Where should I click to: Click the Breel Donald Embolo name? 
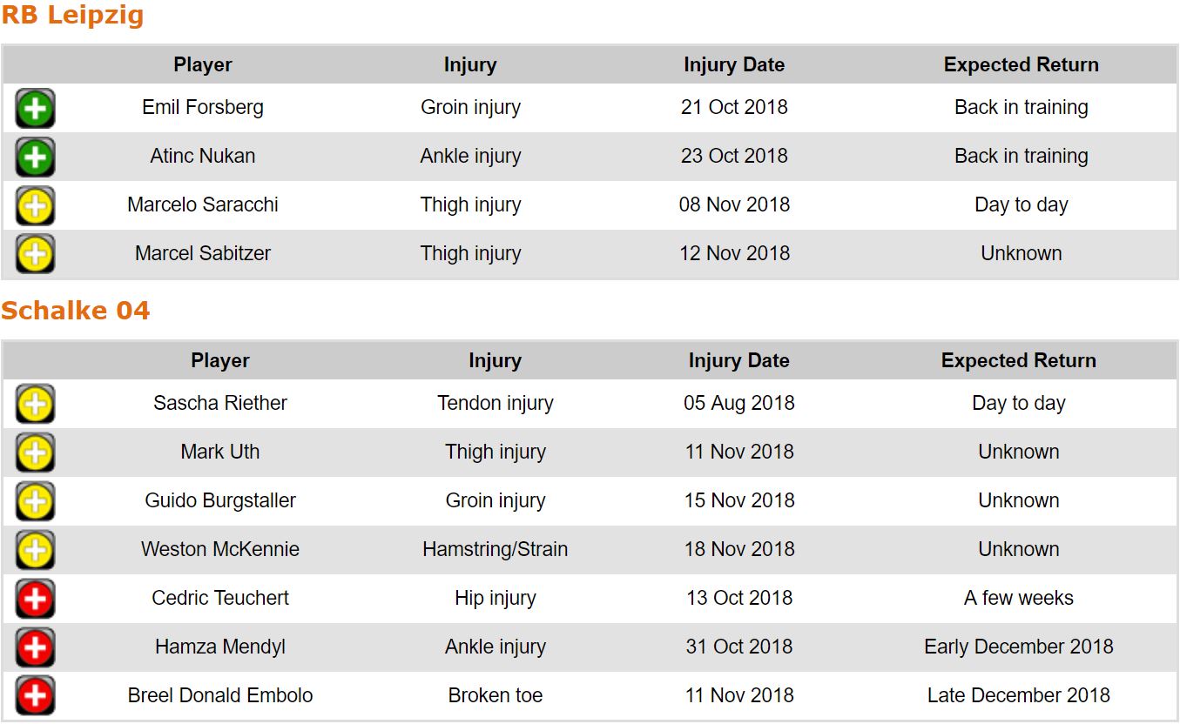point(220,696)
